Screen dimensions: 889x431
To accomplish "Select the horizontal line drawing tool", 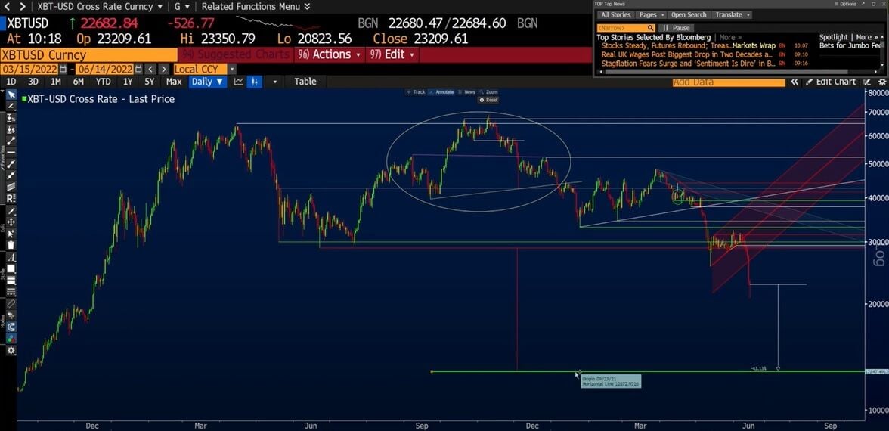I will 11,153.
